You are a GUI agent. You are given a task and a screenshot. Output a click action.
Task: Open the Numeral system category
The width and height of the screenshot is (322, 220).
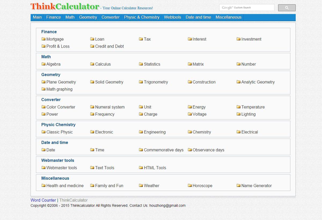[x=110, y=107]
